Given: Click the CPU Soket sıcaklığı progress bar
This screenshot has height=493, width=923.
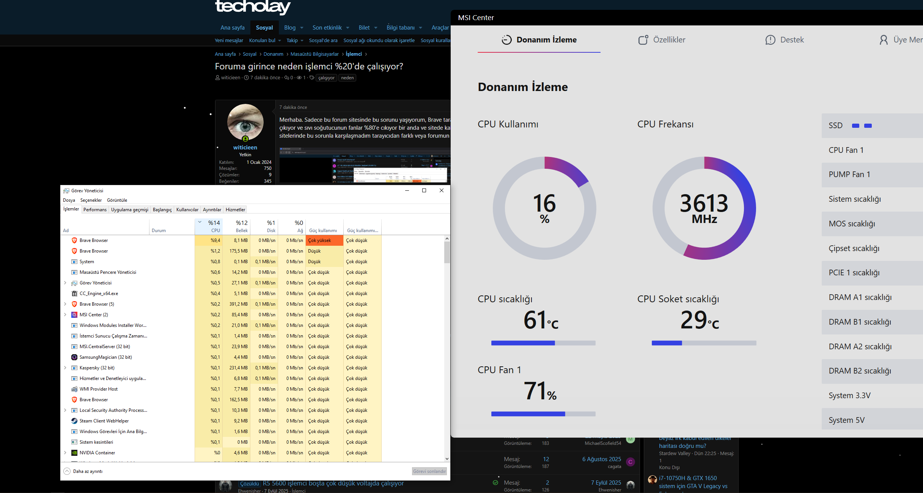Looking at the screenshot, I should click(x=704, y=343).
